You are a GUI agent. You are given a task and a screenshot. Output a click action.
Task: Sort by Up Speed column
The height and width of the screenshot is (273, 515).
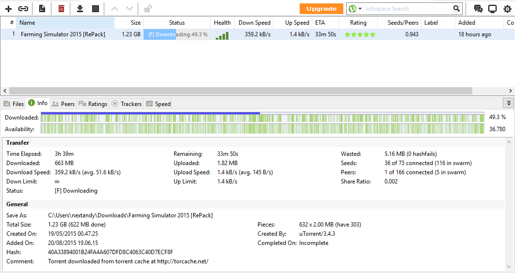292,23
